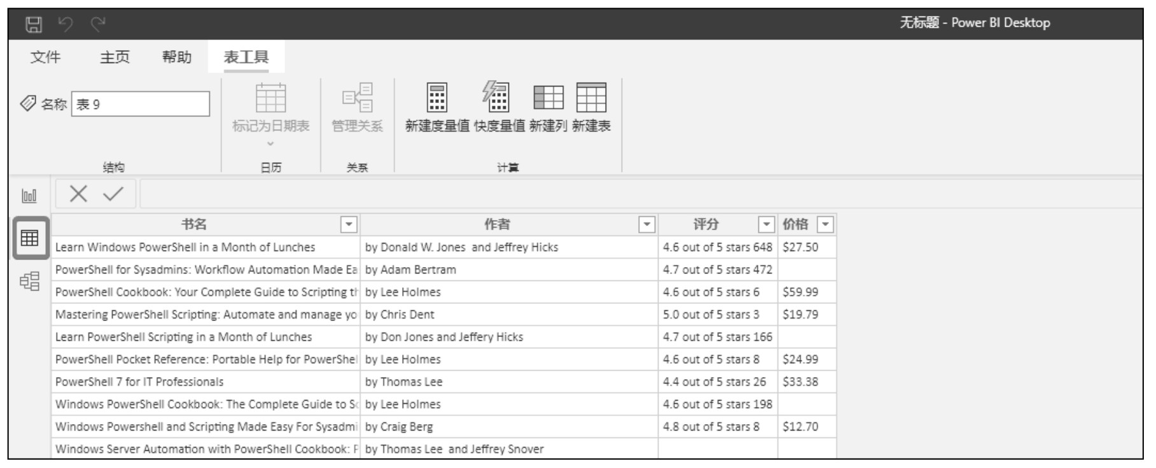Open filter dropdown for 评分 column
1156x468 pixels.
click(x=767, y=224)
